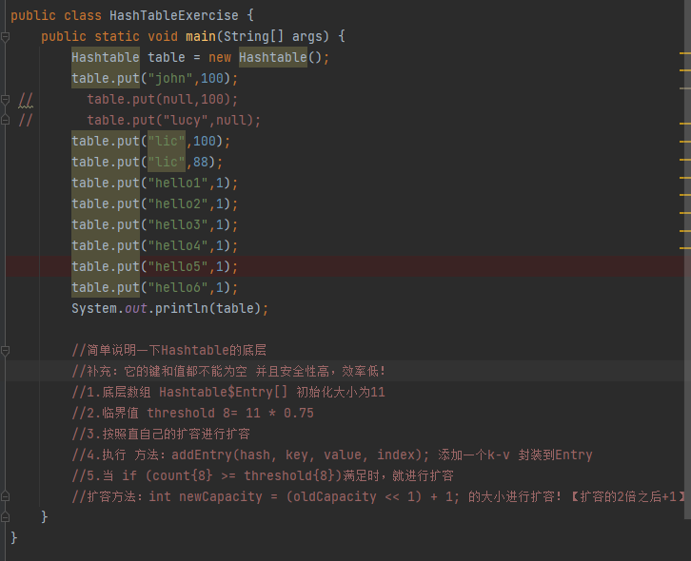Click the "hello2" string literal
Image resolution: width=691 pixels, height=561 pixels.
(178, 203)
